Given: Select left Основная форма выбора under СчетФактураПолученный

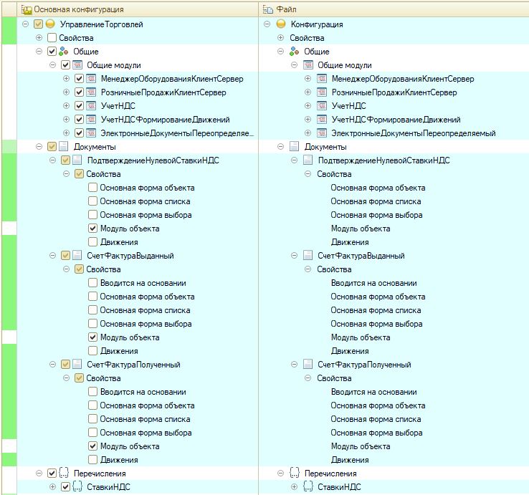Looking at the screenshot, I should [146, 433].
